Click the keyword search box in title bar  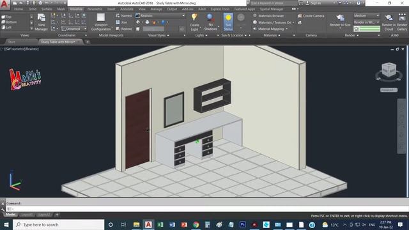pos(274,3)
